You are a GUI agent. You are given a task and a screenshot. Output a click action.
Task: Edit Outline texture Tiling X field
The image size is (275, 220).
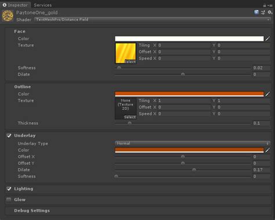tap(184, 100)
